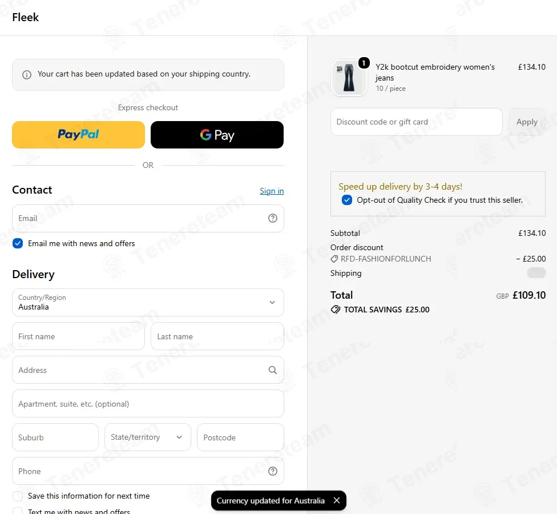Viewport: 557px width, 514px height.
Task: Choose Google Pay express checkout
Action: 217,135
